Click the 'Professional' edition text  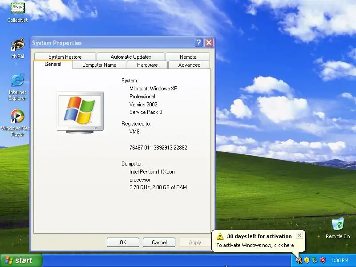[142, 97]
